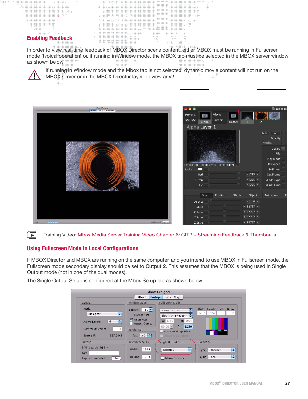
Task: Click the X Scale value increment arrow
Action: (258, 212)
